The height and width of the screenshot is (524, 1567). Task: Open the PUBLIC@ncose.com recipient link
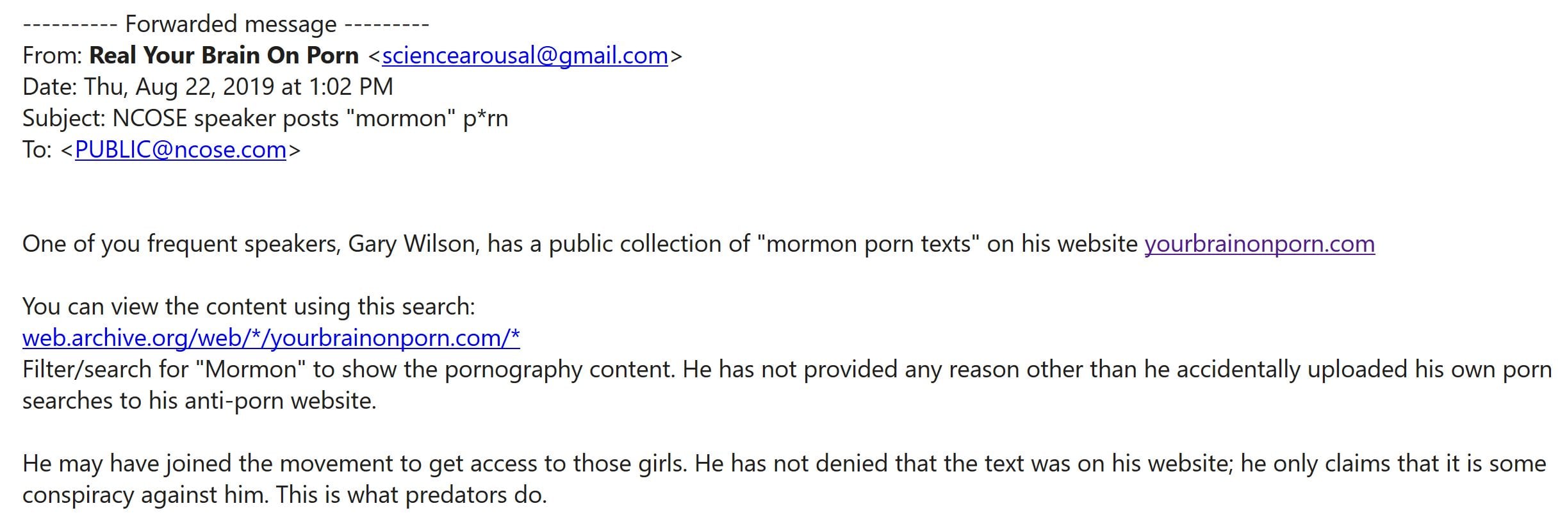[180, 150]
